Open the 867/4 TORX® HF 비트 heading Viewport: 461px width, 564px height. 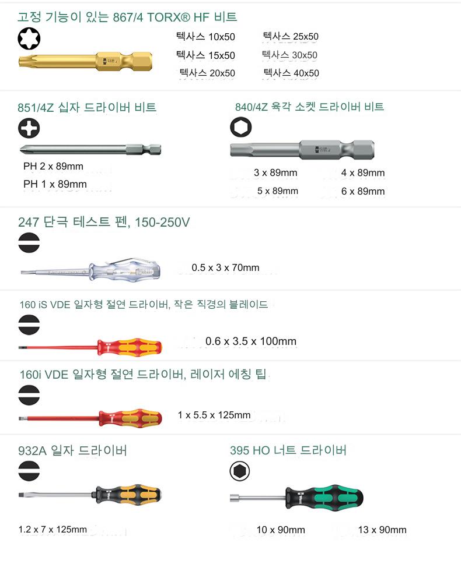coord(127,17)
